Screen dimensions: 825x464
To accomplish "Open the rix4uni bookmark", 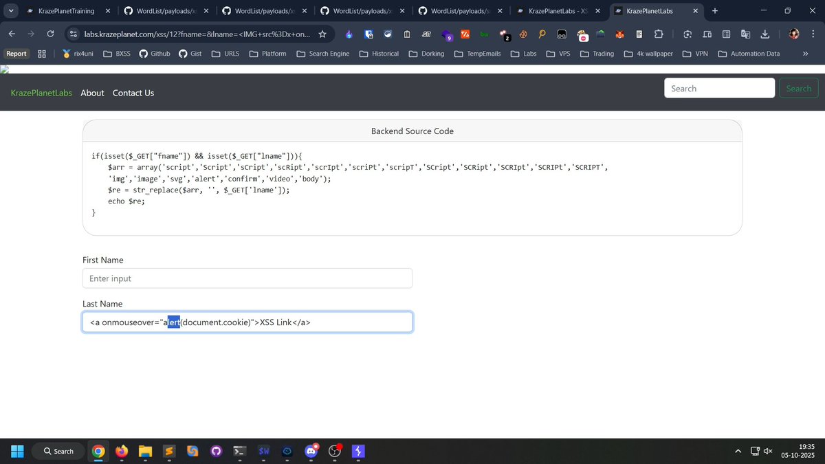I will [76, 54].
